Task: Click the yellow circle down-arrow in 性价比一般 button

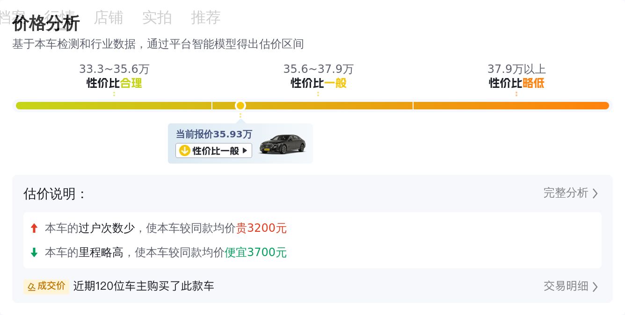Action: tap(184, 150)
